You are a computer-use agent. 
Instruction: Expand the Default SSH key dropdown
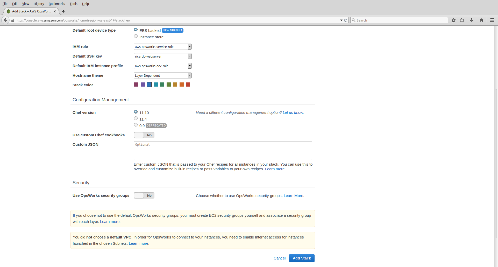162,56
